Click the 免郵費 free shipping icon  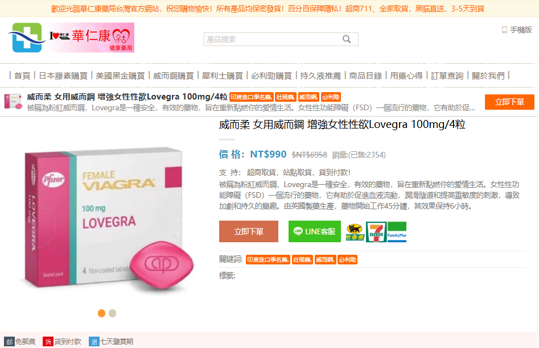[x=9, y=342]
